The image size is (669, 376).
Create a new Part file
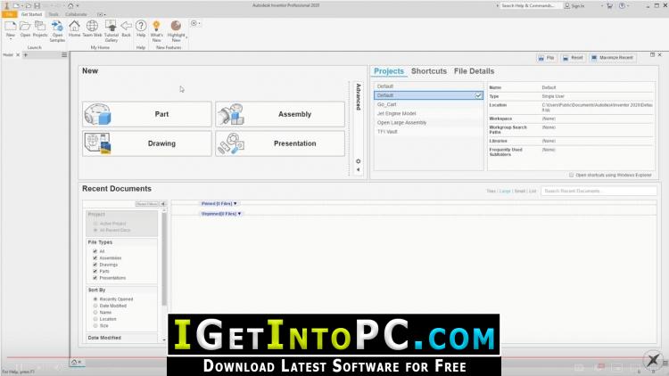pyautogui.click(x=147, y=114)
